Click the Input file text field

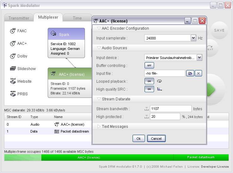pos(164,73)
